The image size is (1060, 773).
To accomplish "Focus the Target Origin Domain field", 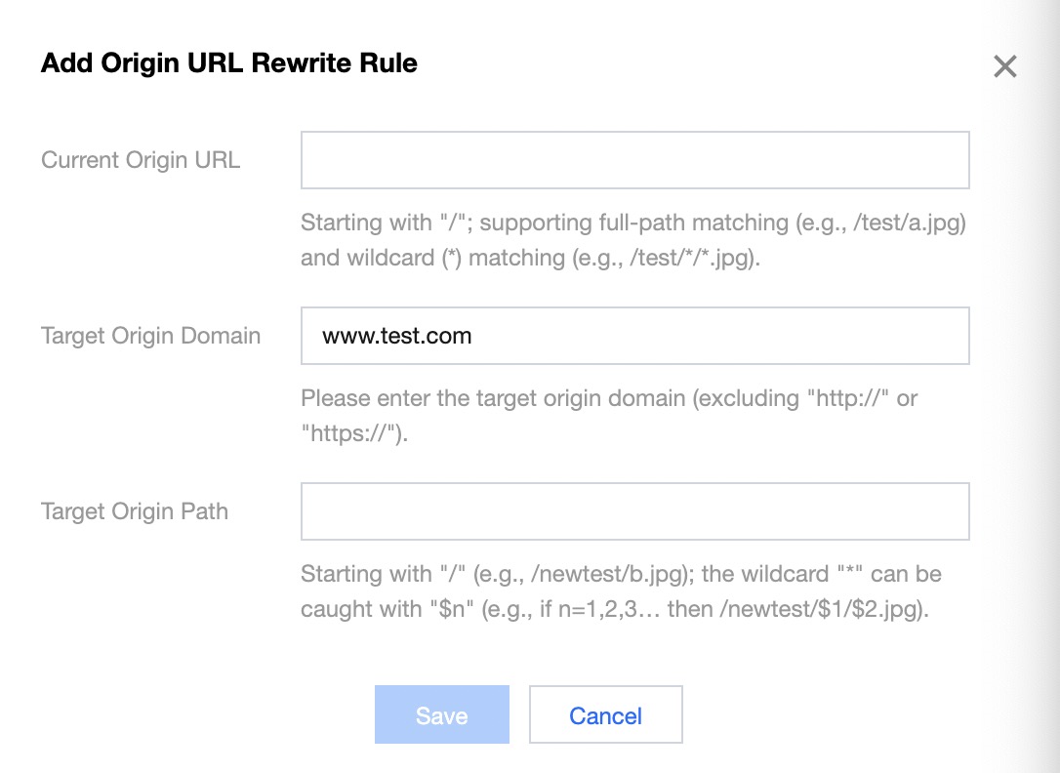I will pos(634,336).
